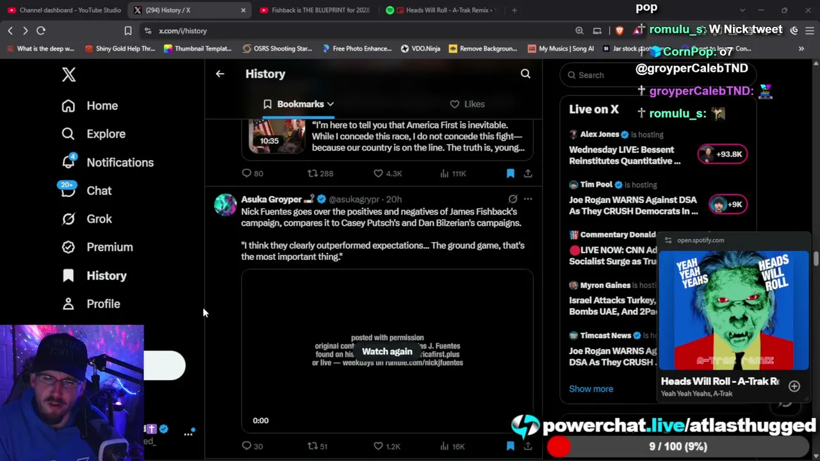Switch to the YouTube Studio Channel dashboard tab
The width and height of the screenshot is (820, 461).
(x=64, y=10)
